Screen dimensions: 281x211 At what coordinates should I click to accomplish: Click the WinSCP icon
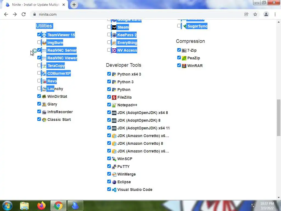[114, 159]
